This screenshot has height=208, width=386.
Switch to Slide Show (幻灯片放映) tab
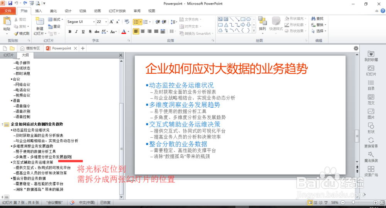point(117,11)
